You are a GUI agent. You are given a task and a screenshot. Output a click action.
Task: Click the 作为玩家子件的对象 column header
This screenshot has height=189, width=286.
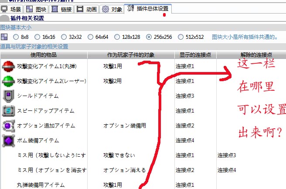131,55
